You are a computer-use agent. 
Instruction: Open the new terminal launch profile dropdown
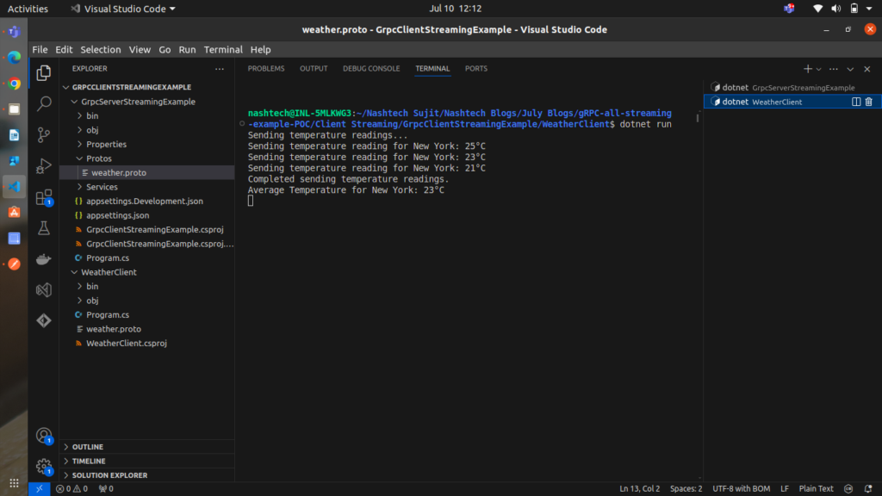819,69
